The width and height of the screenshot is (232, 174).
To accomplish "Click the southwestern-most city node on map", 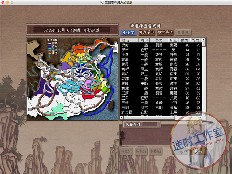I will pyautogui.click(x=30, y=109).
